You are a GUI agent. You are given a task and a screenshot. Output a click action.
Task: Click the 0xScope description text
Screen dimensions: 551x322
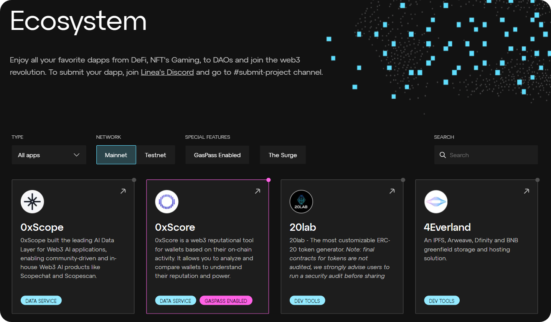69,258
